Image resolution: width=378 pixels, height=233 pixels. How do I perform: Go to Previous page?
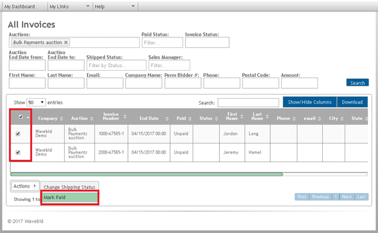[x=320, y=197]
